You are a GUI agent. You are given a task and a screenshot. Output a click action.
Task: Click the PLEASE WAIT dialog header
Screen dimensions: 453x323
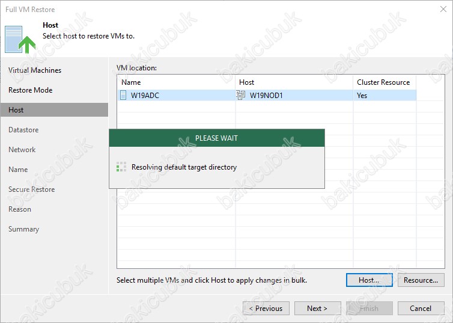tap(217, 138)
